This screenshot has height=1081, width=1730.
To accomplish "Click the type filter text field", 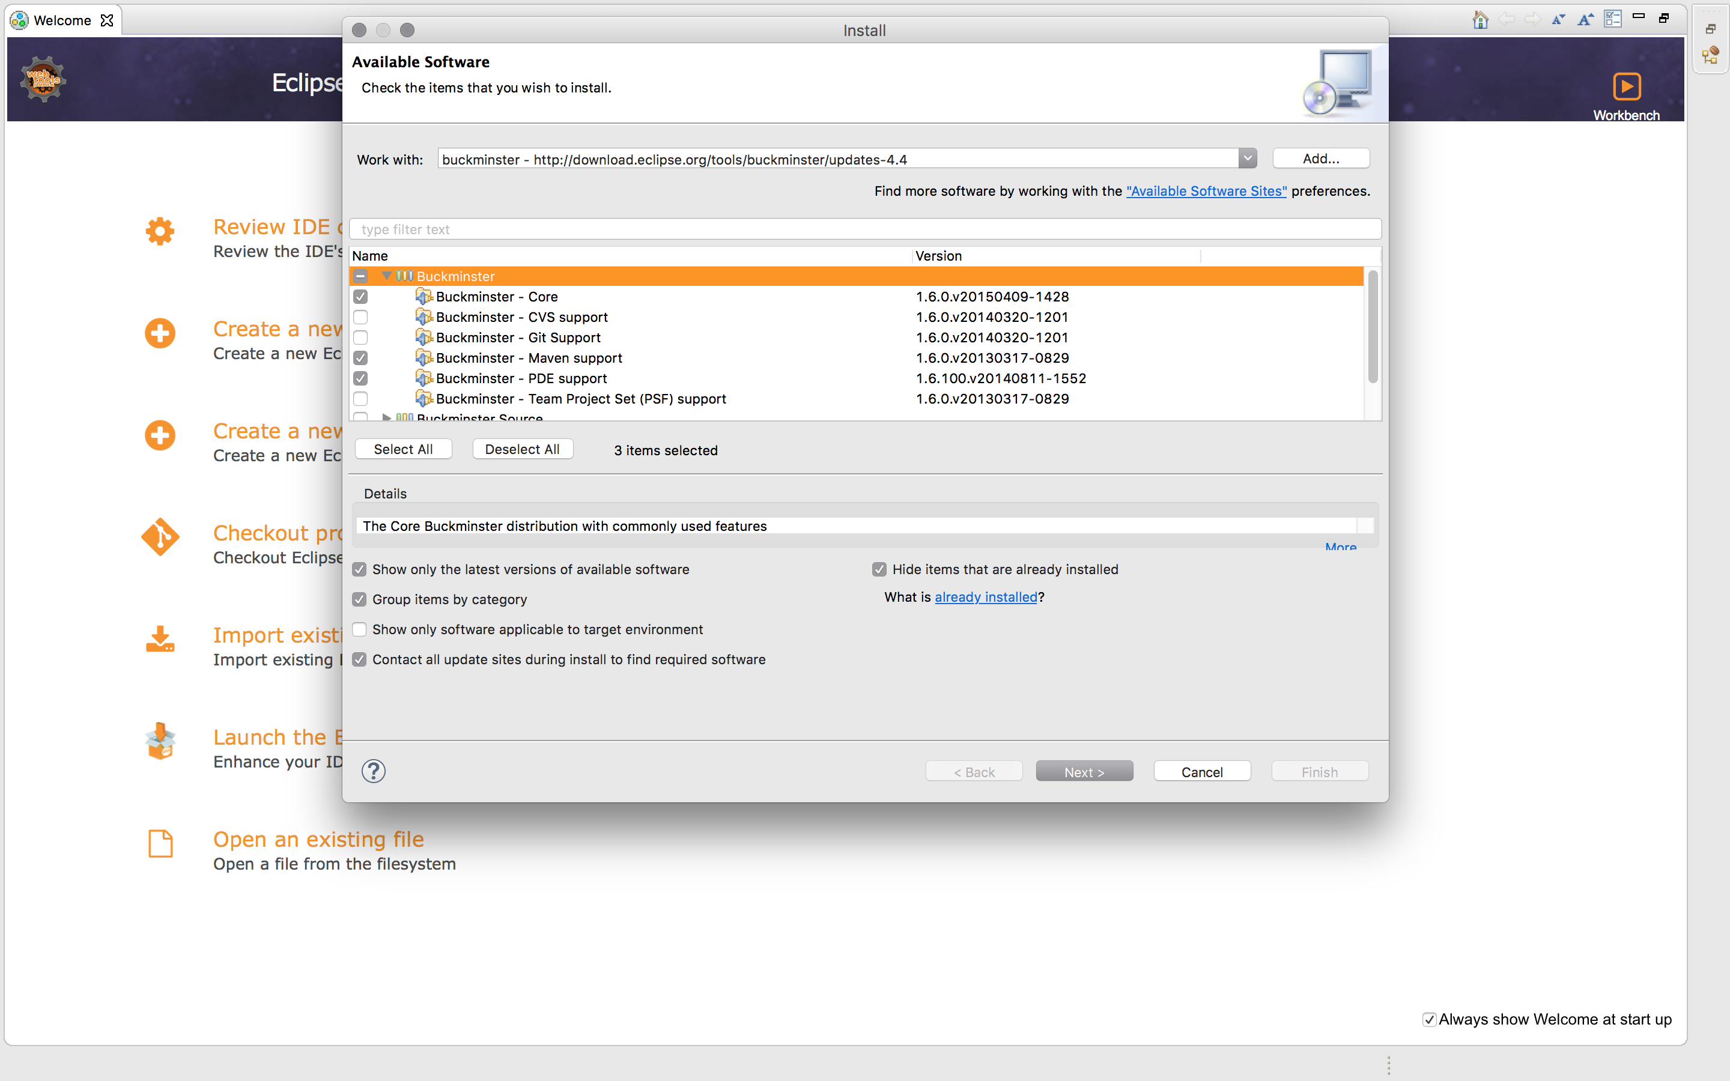I will (865, 229).
